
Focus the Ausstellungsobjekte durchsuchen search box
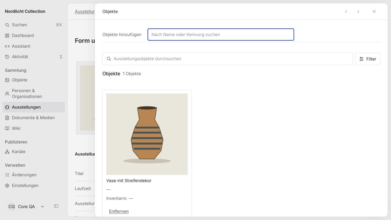point(228,59)
